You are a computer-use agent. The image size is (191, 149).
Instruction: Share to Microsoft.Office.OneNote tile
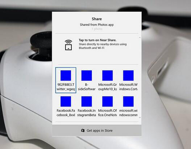click(x=107, y=106)
